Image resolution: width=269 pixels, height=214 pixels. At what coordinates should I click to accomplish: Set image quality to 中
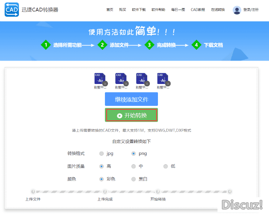(133, 166)
